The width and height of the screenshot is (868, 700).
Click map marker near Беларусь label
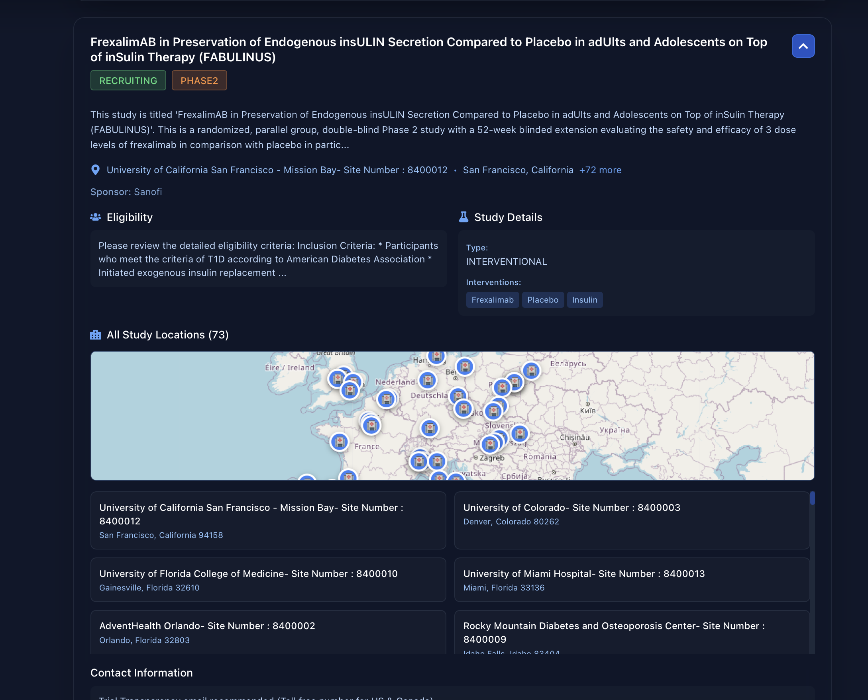pos(531,370)
